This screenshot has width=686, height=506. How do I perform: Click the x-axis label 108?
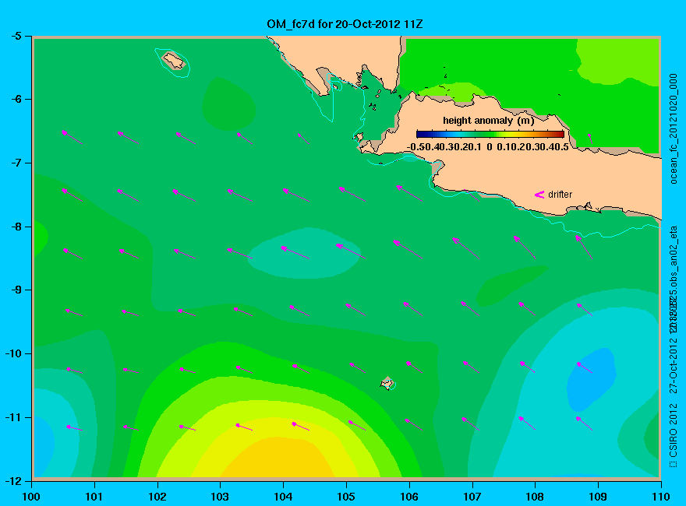[535, 497]
